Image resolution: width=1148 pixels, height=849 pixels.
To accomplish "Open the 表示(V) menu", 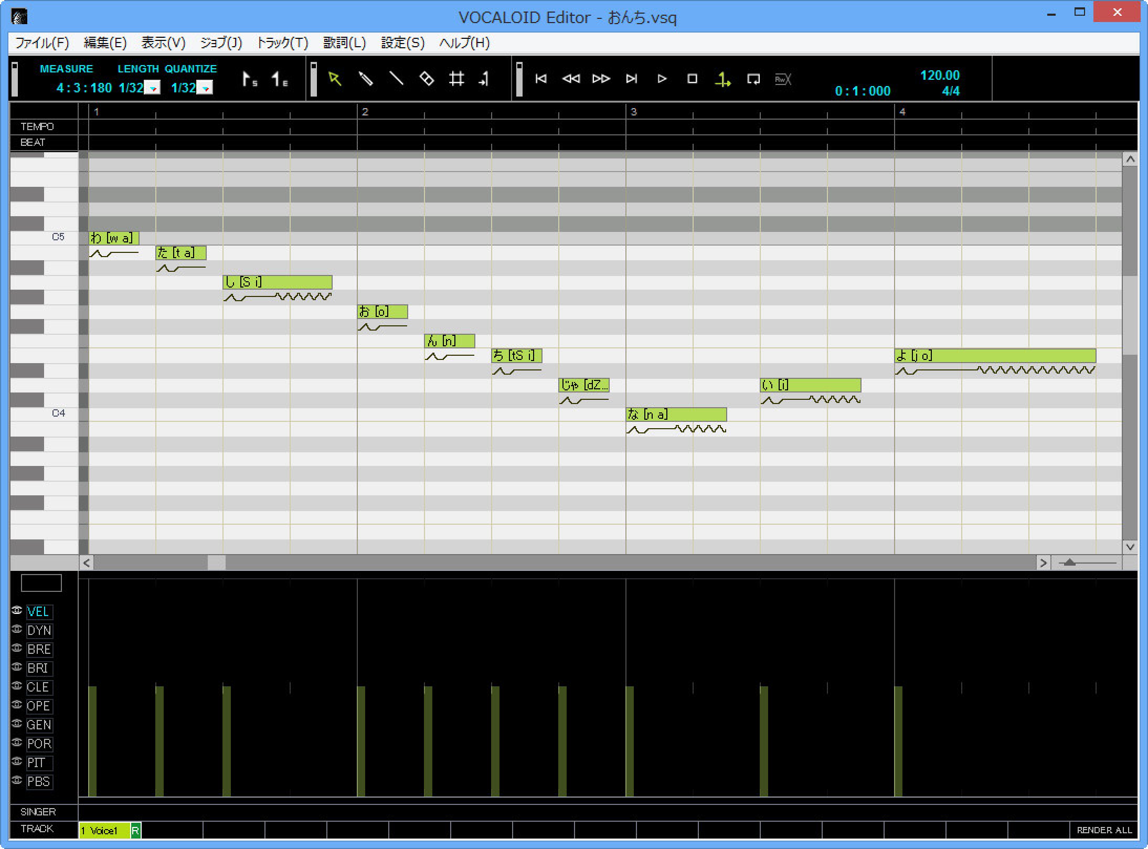I will pos(163,43).
